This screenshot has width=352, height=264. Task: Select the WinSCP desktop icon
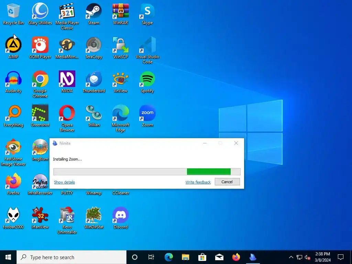121,48
